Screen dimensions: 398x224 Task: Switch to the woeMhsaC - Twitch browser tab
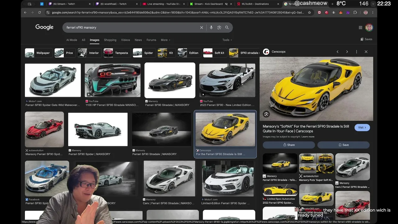click(117, 4)
